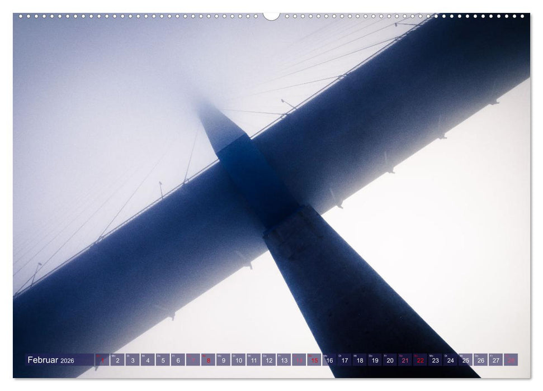The width and height of the screenshot is (543, 391).
Task: Click on date 24 cell
Action: [450, 360]
